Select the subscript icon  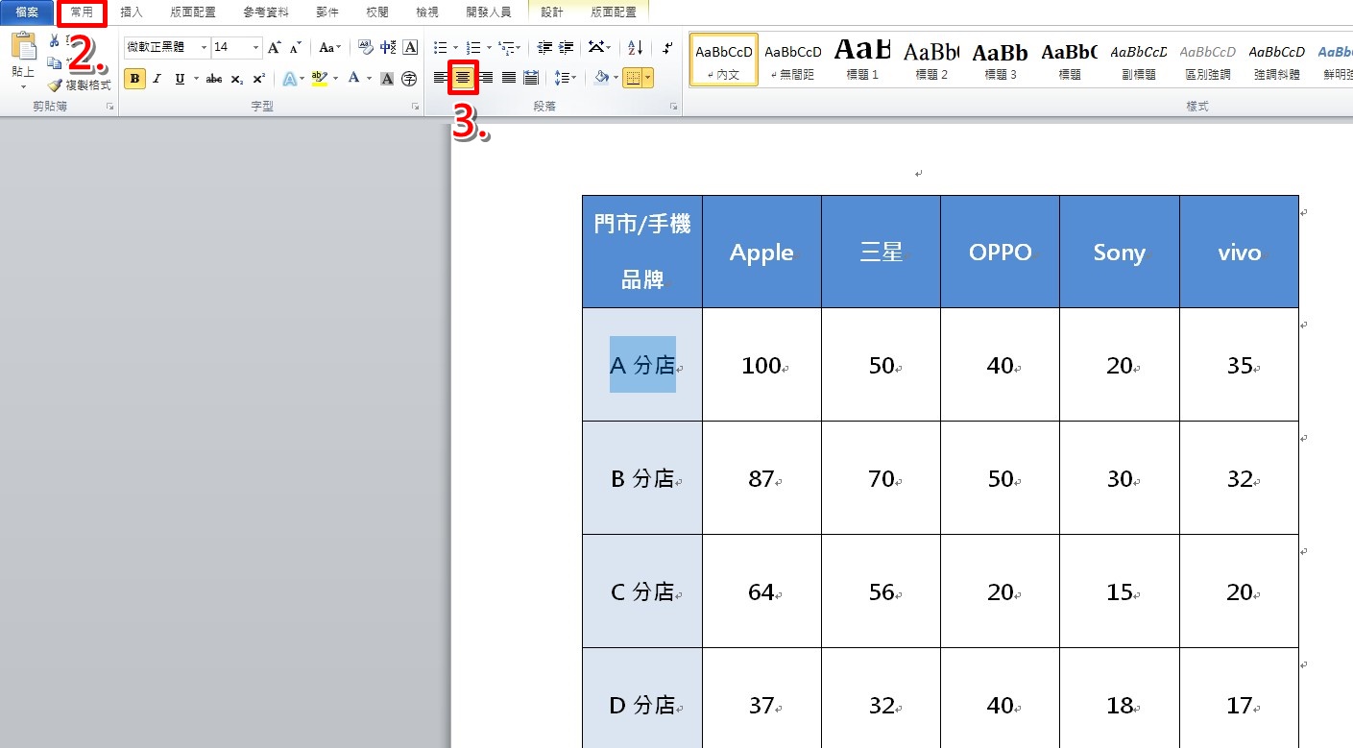237,78
